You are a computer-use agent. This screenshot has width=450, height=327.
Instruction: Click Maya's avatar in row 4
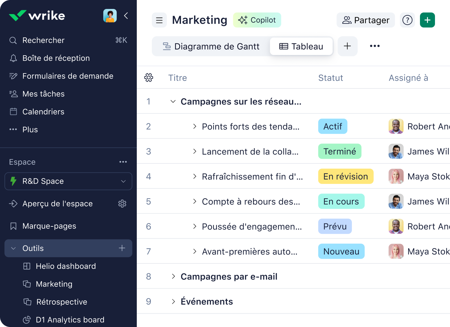(x=396, y=176)
